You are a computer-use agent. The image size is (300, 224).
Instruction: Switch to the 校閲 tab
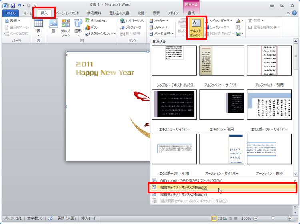(141, 13)
